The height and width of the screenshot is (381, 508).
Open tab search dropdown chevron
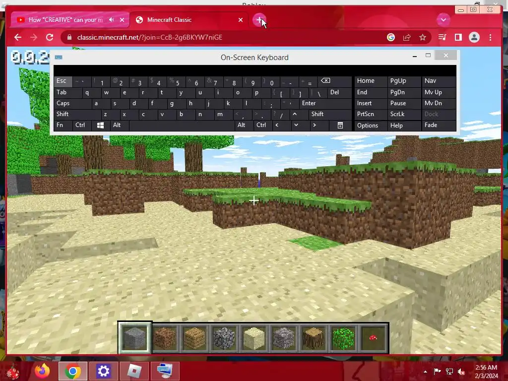443,20
